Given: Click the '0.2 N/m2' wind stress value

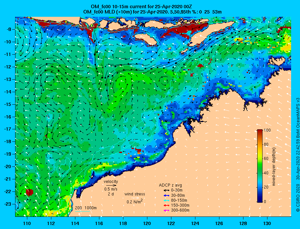Looking at the screenshot, I should 135,201.
